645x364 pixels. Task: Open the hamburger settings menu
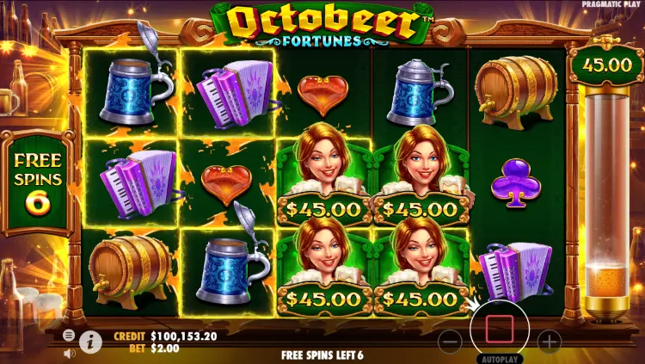[x=69, y=336]
